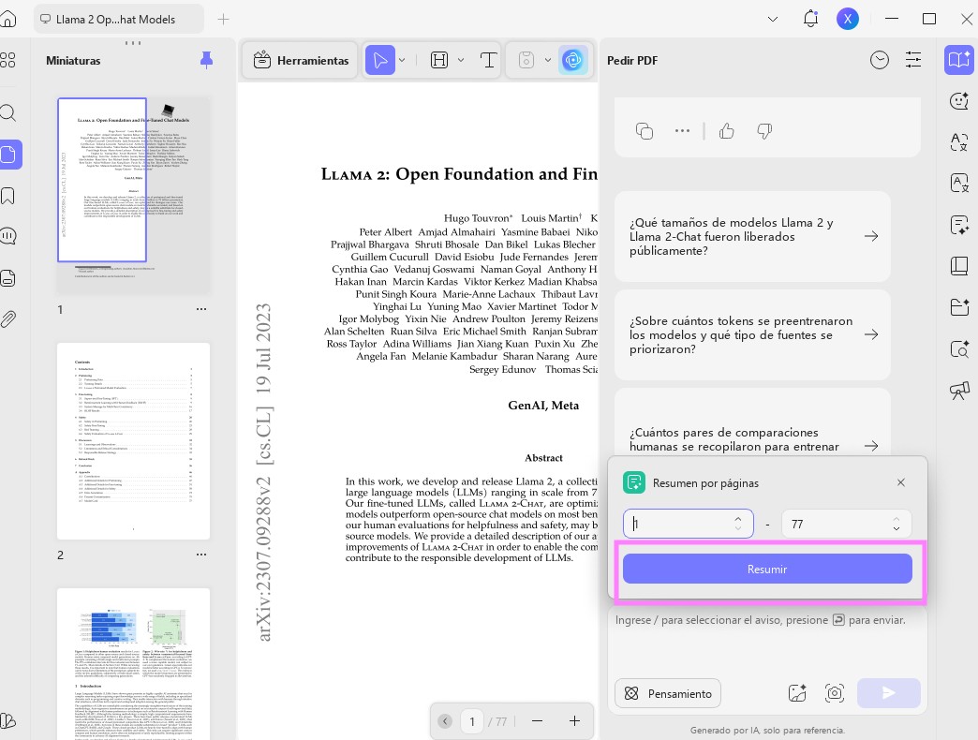The height and width of the screenshot is (740, 978).
Task: Open more options on the AI response
Action: [682, 131]
